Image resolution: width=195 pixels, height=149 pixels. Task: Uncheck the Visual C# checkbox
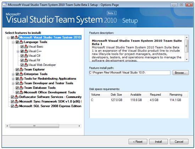pos(22,56)
